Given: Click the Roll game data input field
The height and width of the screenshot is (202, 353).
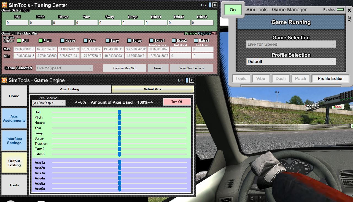Looking at the screenshot, I should pos(17,23).
